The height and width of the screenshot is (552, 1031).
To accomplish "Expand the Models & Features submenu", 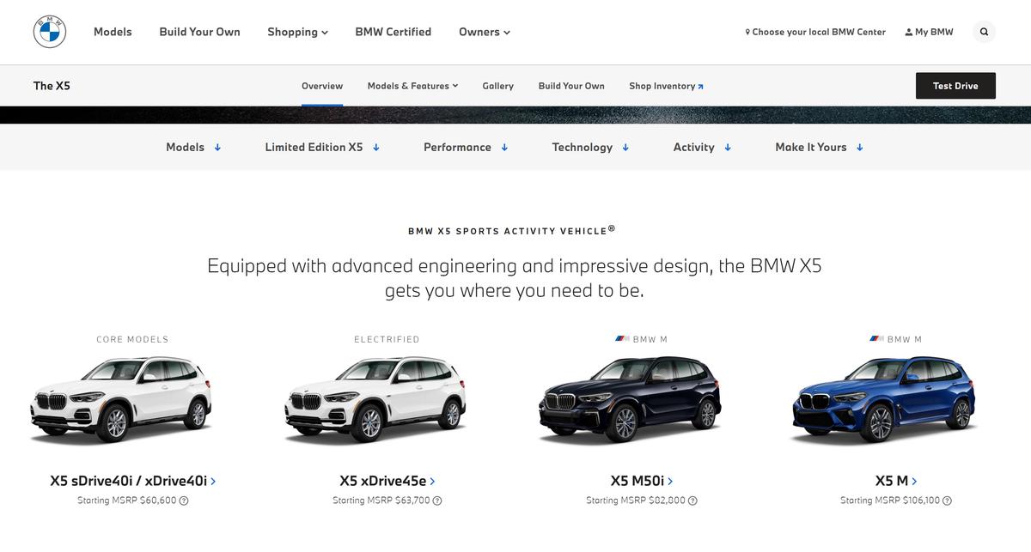I will click(412, 86).
